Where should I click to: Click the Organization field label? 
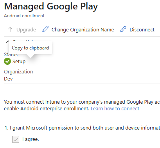pyautogui.click(x=18, y=72)
